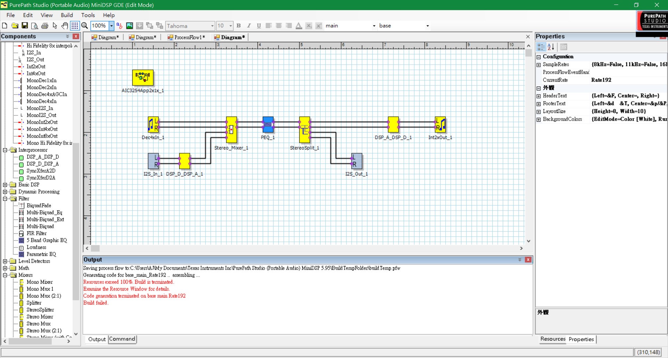Open a file with the folder icon
The width and height of the screenshot is (668, 358).
click(15, 26)
